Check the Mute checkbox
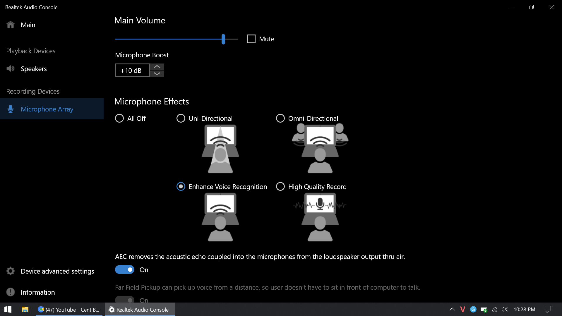 point(251,39)
